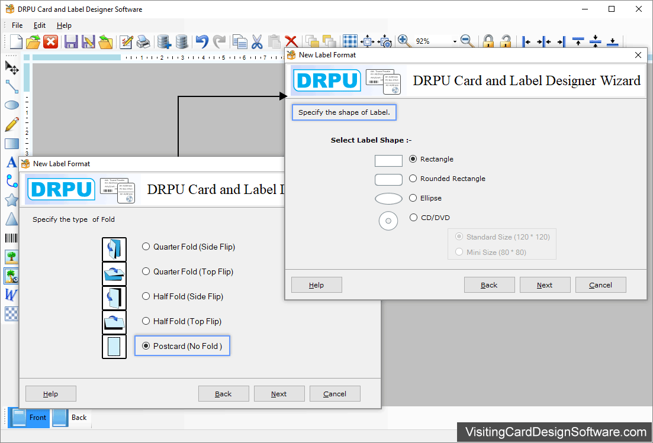653x443 pixels.
Task: Select the barcode tool
Action: click(x=12, y=238)
